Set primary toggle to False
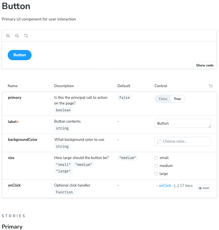Viewport: 219px width, 230px height. (x=163, y=99)
